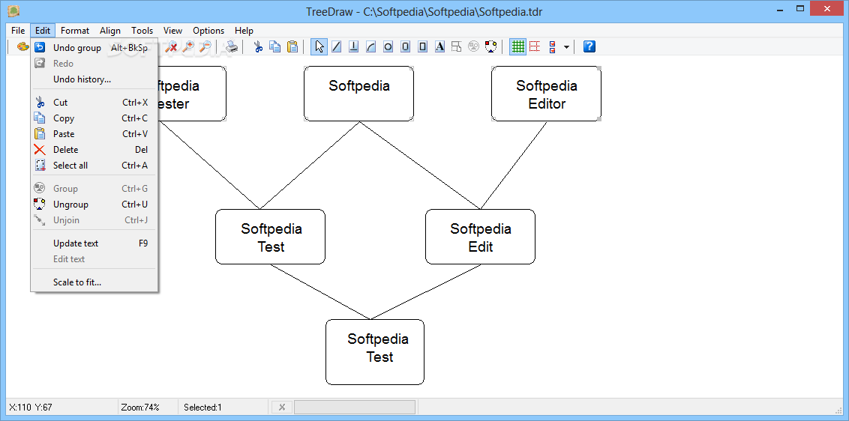This screenshot has height=421, width=849.
Task: Click the paste clipboard icon in the toolbar
Action: point(292,47)
